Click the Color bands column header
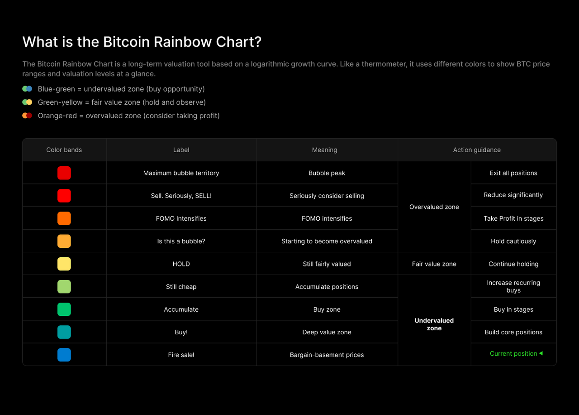This screenshot has width=579, height=415. 64,150
